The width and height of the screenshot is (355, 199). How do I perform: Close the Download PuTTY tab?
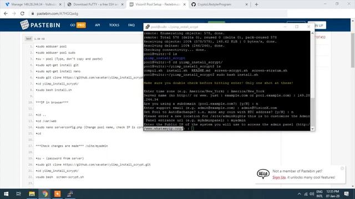[x=123, y=4]
